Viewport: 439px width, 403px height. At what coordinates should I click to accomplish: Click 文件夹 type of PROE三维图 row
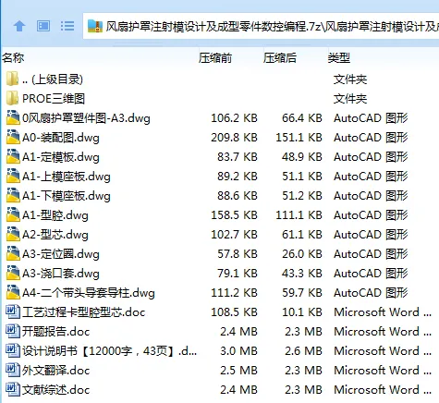coord(350,99)
